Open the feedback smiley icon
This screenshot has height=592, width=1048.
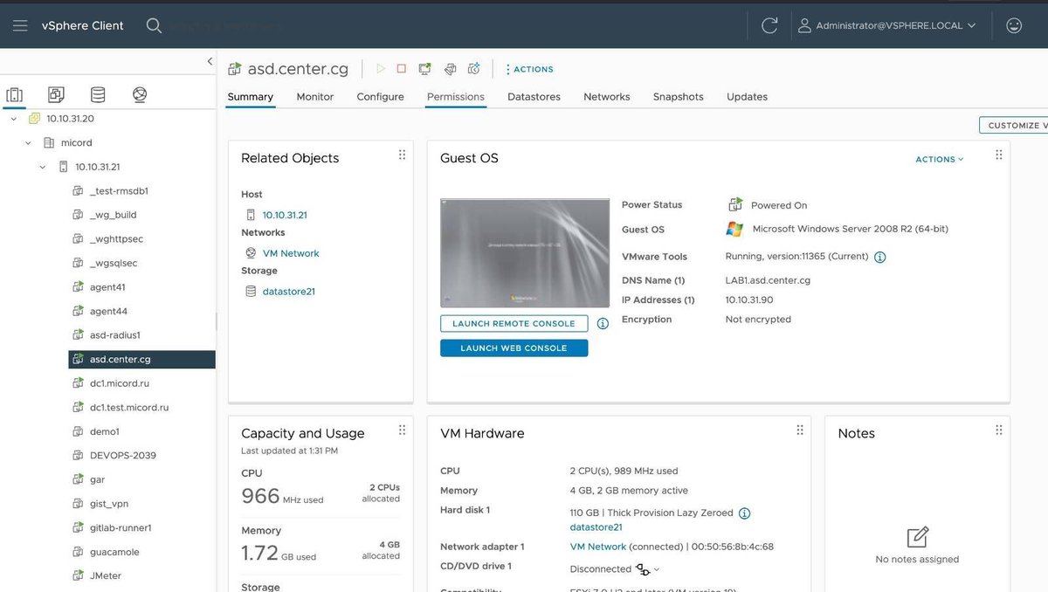1014,25
